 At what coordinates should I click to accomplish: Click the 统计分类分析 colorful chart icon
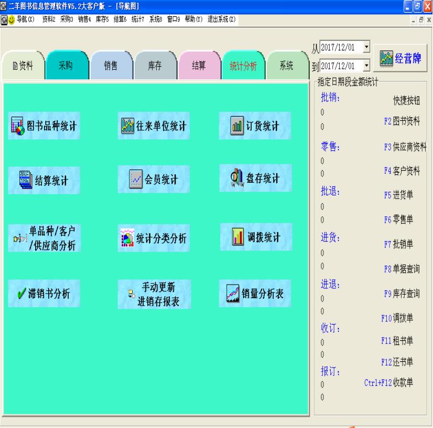click(x=127, y=238)
